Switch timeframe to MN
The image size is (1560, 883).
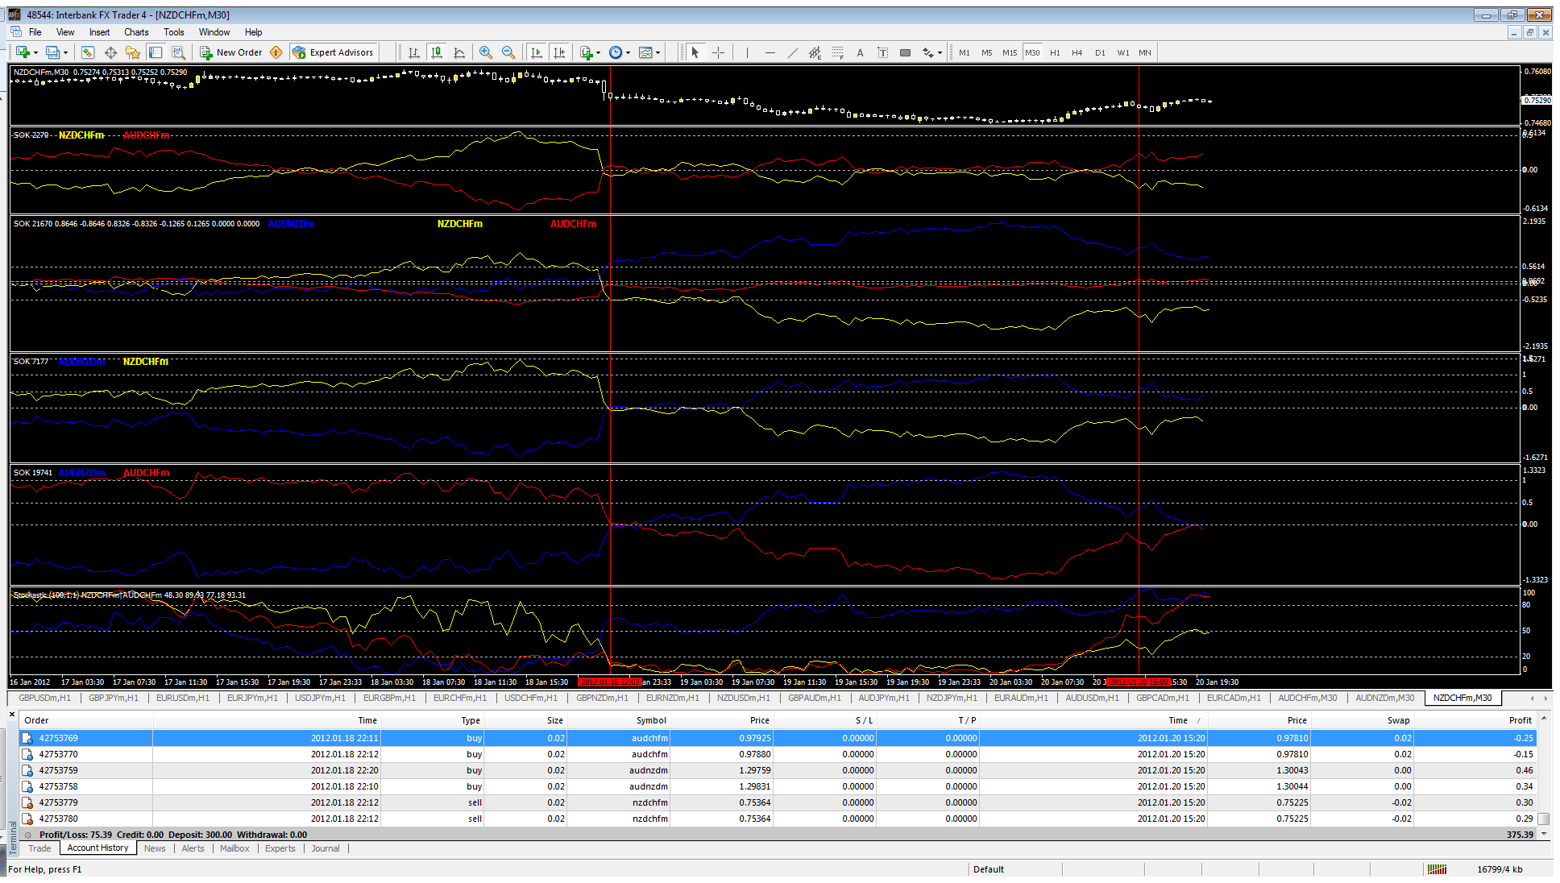(1144, 52)
